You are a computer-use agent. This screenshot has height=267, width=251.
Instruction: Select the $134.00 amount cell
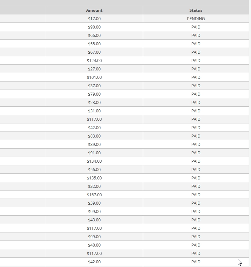[94, 161]
